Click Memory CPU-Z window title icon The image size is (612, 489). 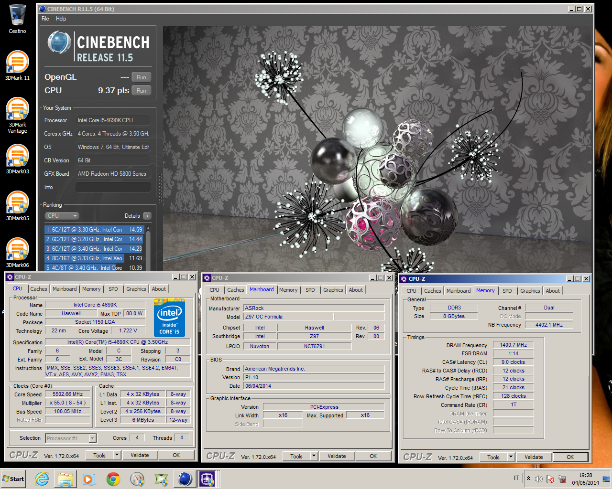(404, 279)
